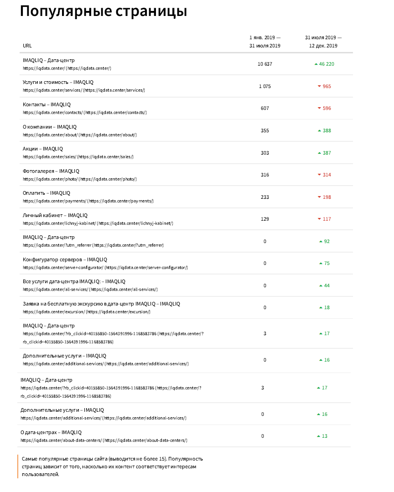Image resolution: width=394 pixels, height=492 pixels.
Task: Select the URL column header
Action: coord(27,46)
